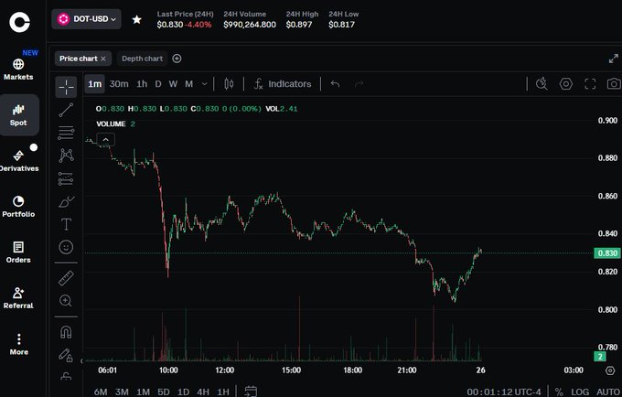This screenshot has width=622, height=397.
Task: Click the 24H Volume value $990,264.800
Action: pos(250,25)
